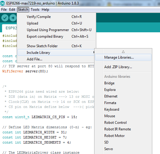This screenshot has width=160, height=154.
Task: Include the SD library
Action: click(x=123, y=142)
